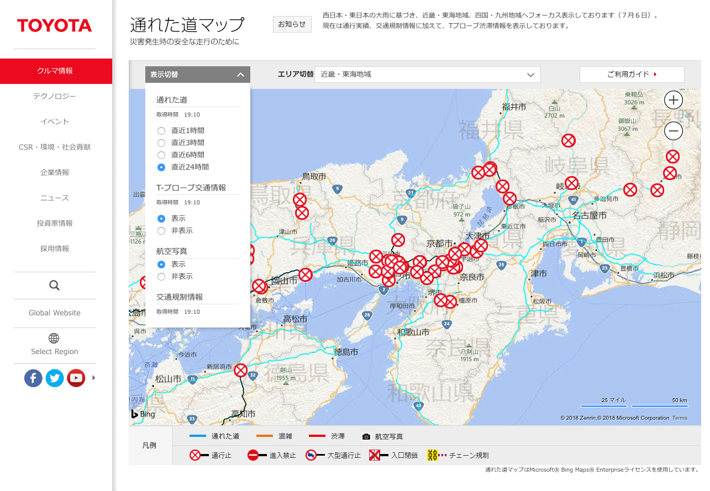Click the Select Region globe icon
This screenshot has width=710, height=491.
(54, 338)
